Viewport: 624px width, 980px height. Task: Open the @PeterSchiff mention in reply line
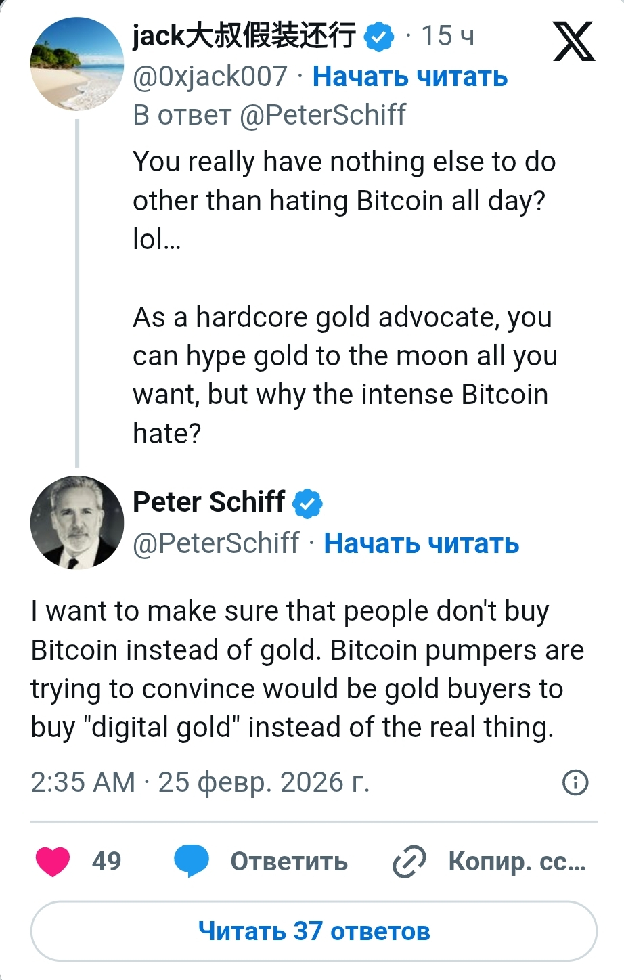click(x=322, y=115)
